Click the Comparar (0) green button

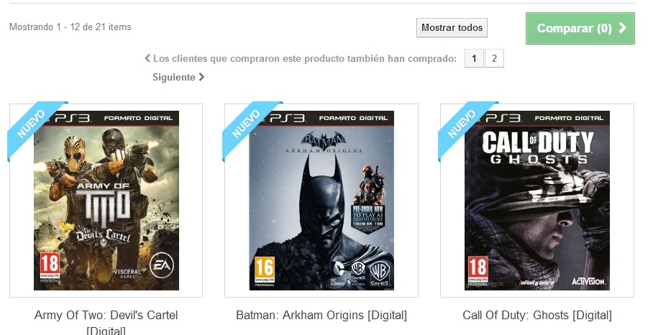pos(580,28)
